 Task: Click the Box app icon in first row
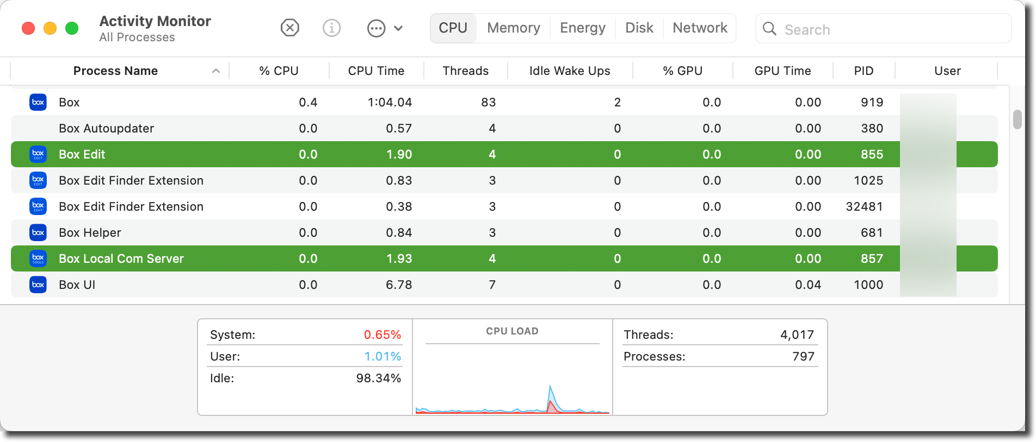(38, 102)
